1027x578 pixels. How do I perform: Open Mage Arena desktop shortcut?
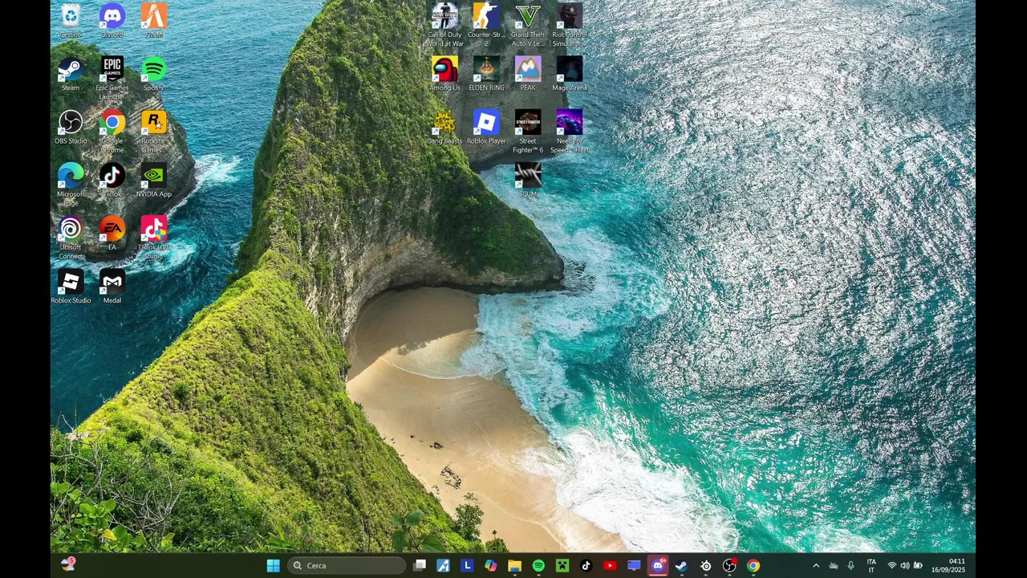[x=570, y=74]
